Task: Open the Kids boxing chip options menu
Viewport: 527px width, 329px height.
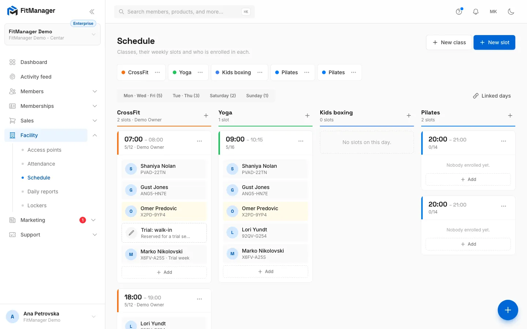Action: click(x=260, y=72)
